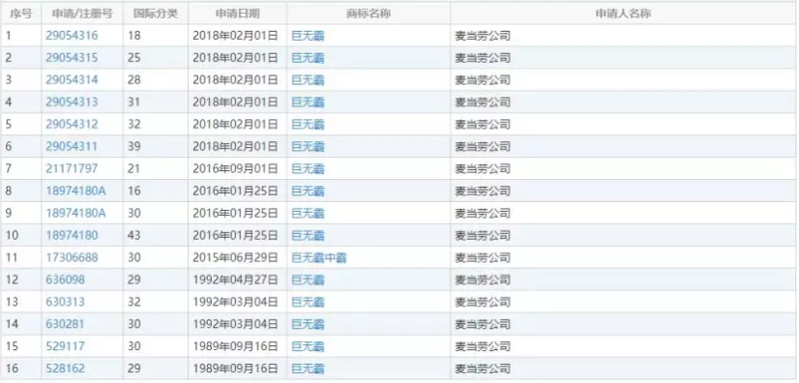Click the 申请日期 column header
Screen dimensions: 799x383
coord(237,14)
